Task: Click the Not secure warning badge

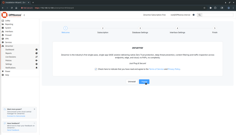Action: pyautogui.click(x=27, y=8)
